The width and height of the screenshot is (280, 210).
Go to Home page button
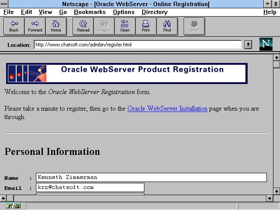click(x=56, y=26)
